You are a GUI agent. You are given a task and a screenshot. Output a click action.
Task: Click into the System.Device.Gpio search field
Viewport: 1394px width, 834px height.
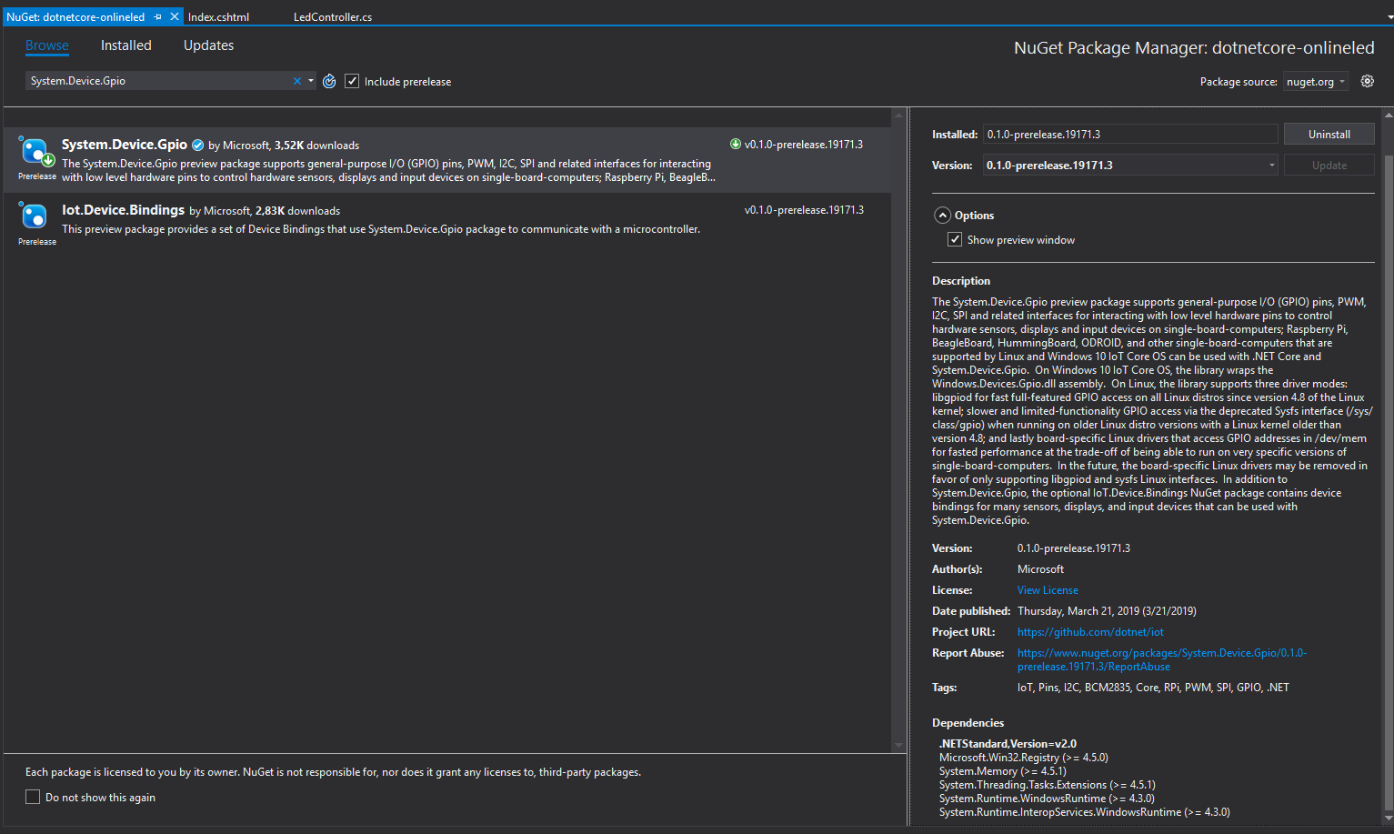click(x=159, y=81)
